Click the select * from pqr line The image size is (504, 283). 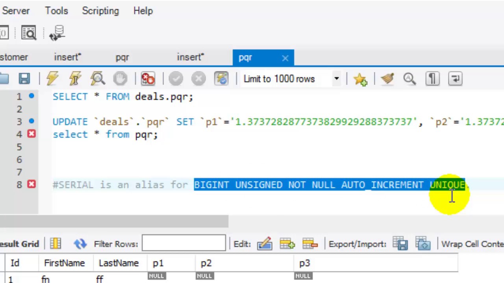pos(105,134)
